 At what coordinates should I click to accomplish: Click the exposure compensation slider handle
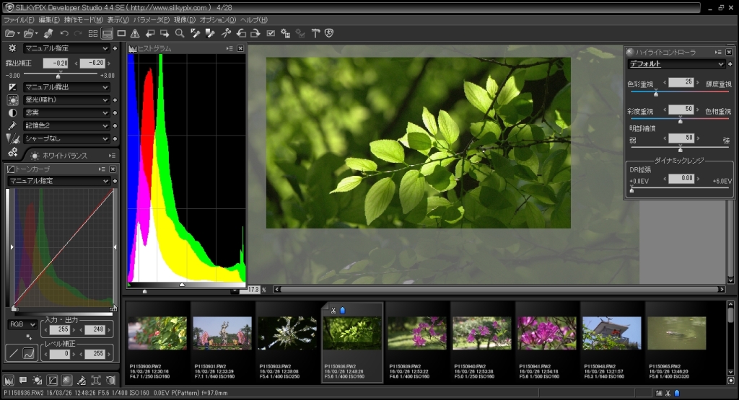click(58, 75)
